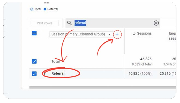Screen dimensions: 180x103
Task: Click the dropdown arrow beside Channel Group
Action: pyautogui.click(x=110, y=34)
